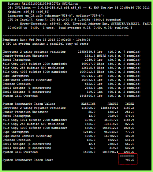Click the Pipe Throughput baseline 12440.0
Viewport: 153px width, 172px height.
coord(89,132)
